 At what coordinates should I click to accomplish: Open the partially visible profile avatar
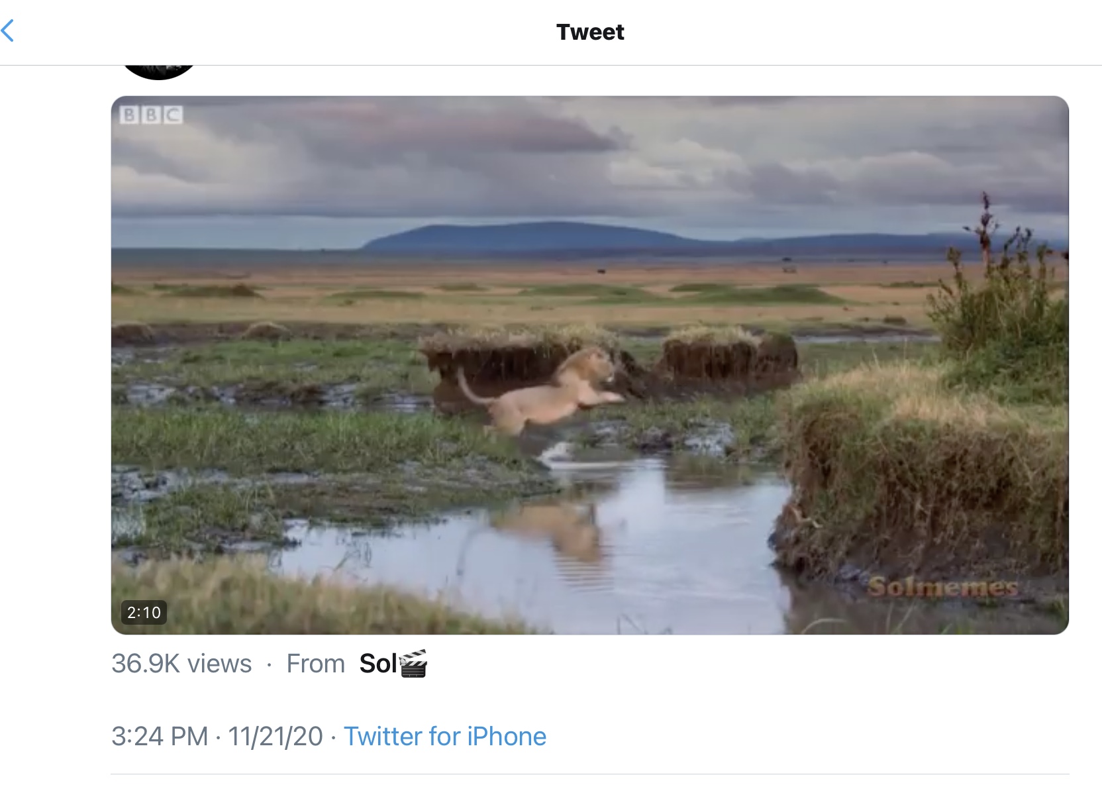(x=159, y=72)
